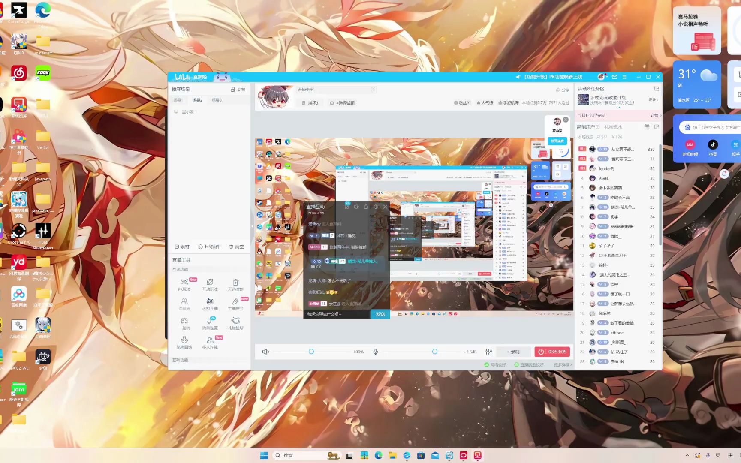Open Microsoft Edge from the taskbar
Image resolution: width=741 pixels, height=463 pixels.
tap(378, 455)
